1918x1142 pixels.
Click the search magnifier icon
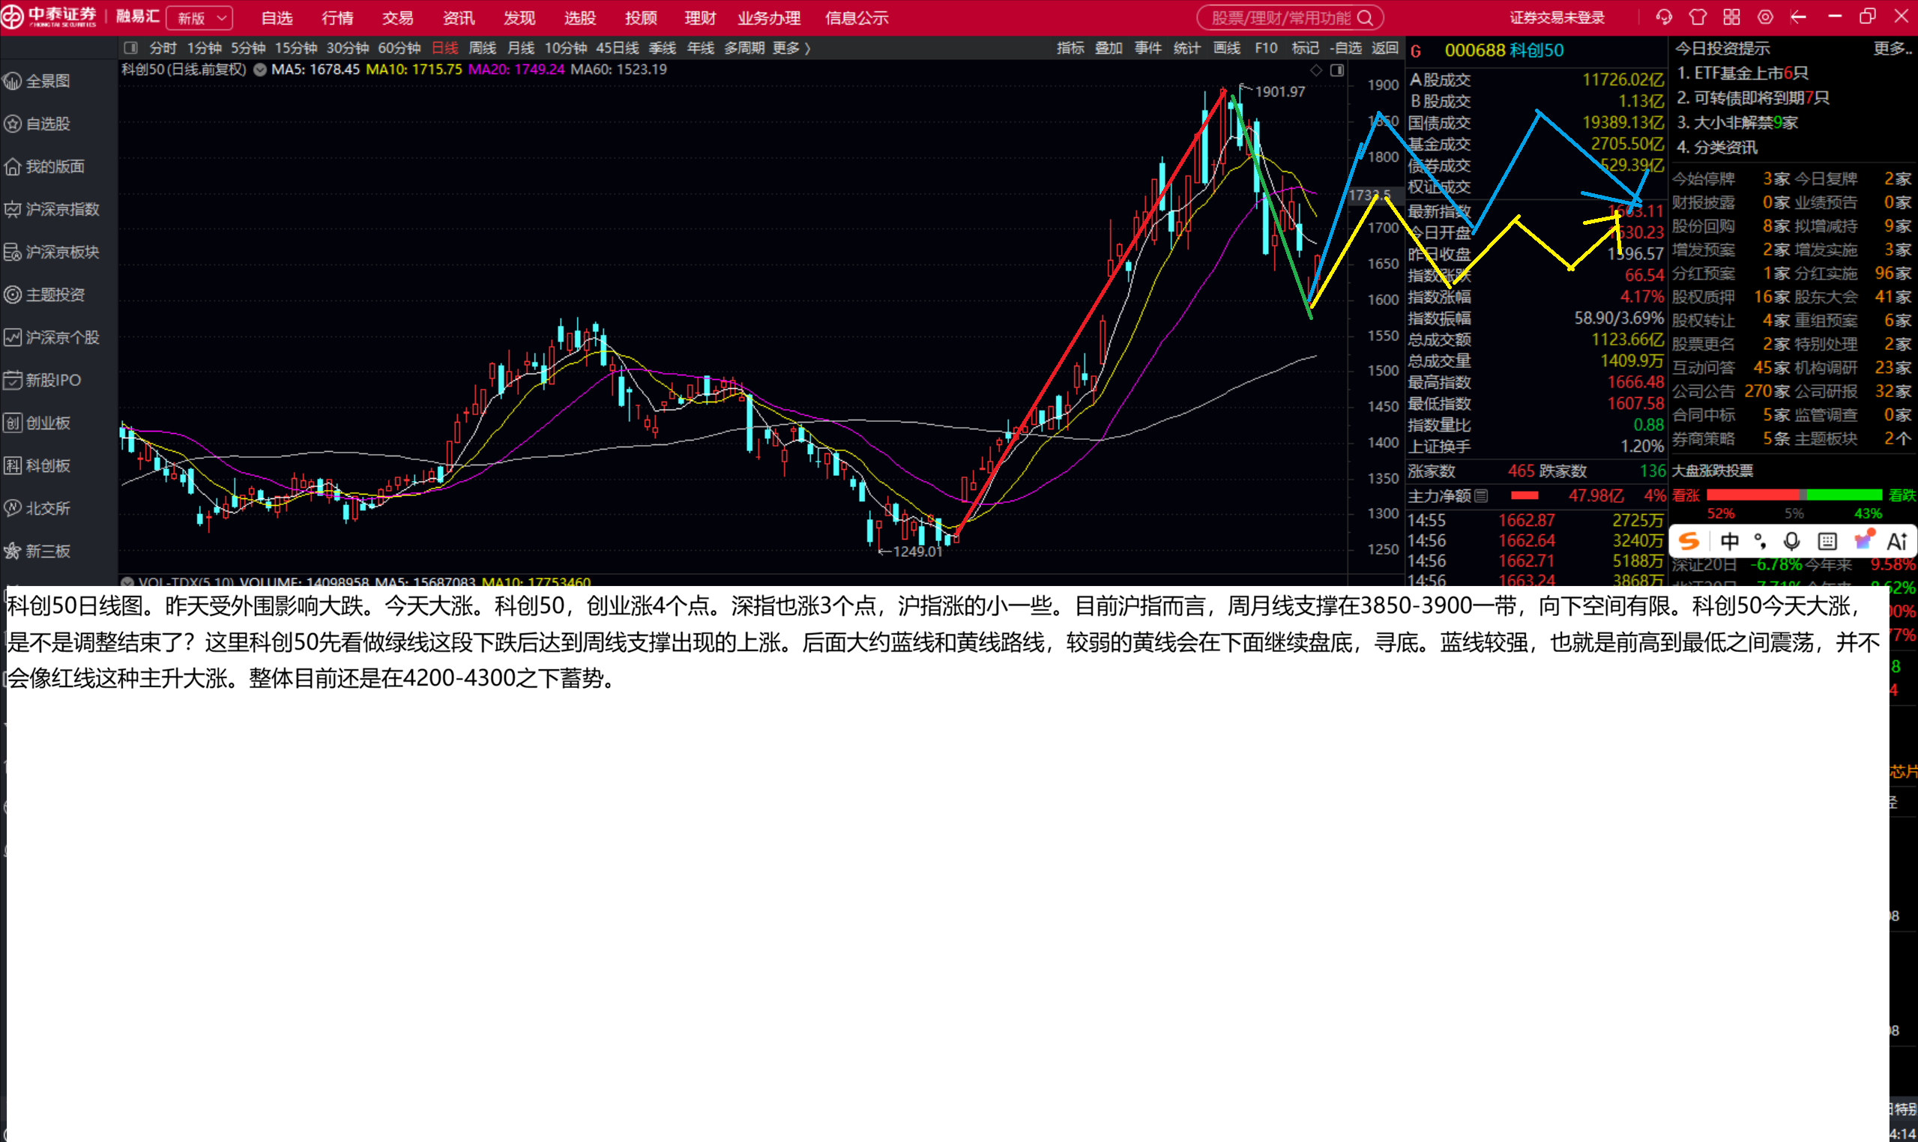1366,18
